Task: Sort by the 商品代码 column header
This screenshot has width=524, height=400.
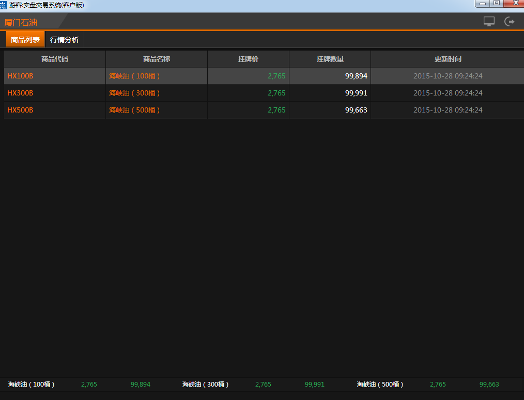Action: pyautogui.click(x=55, y=59)
